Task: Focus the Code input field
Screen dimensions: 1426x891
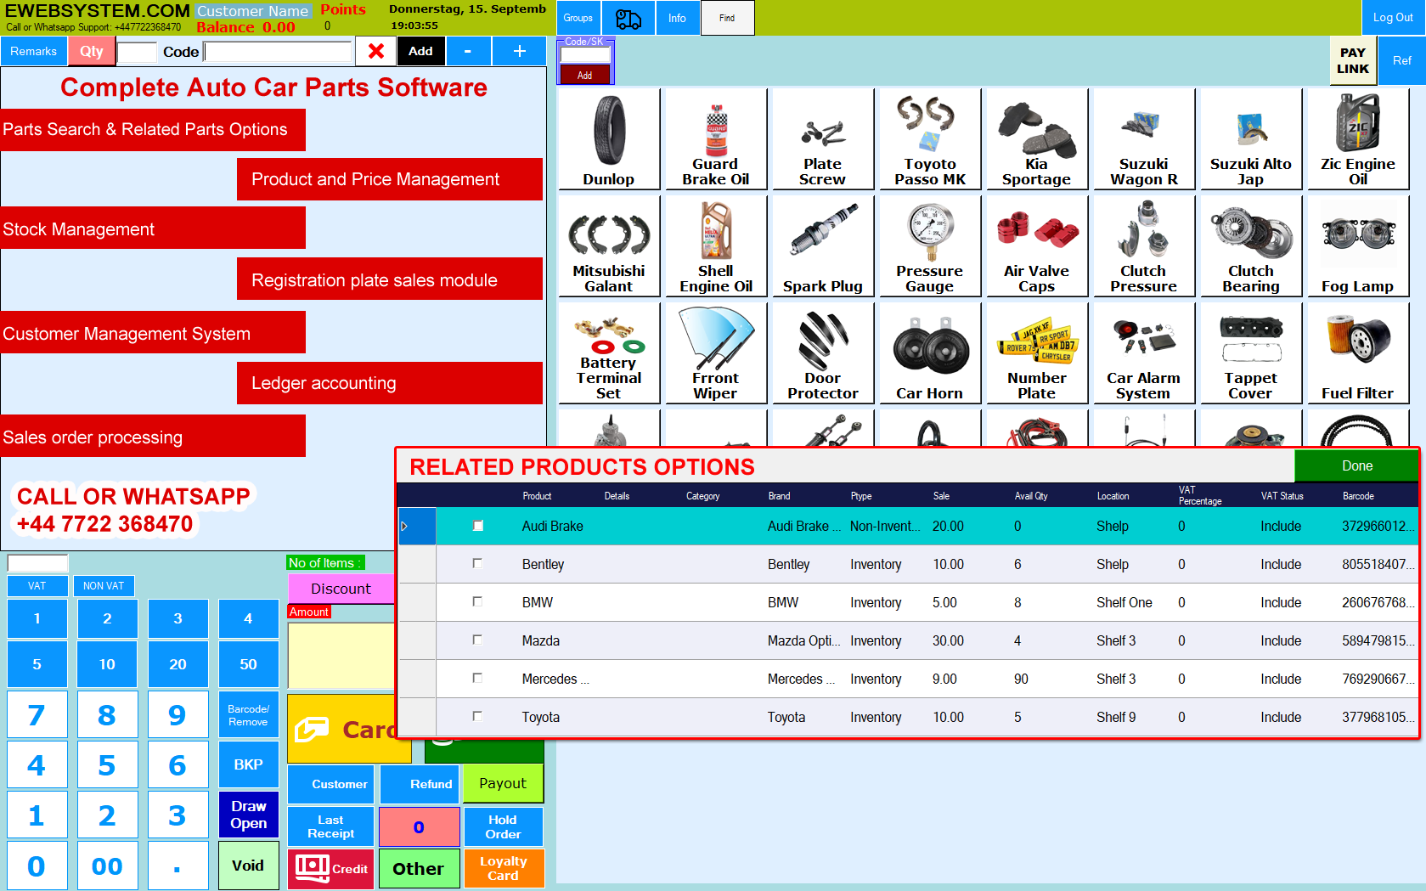Action: click(x=278, y=52)
